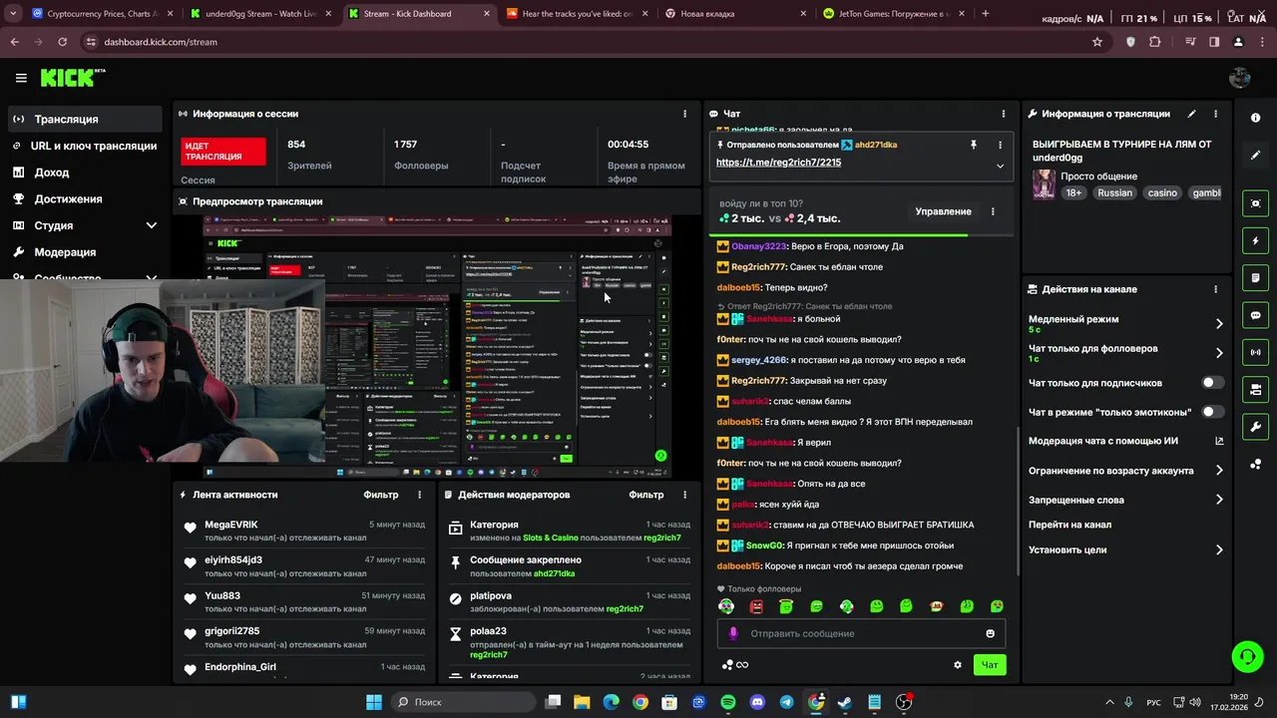1277x718 pixels.
Task: Open three-dot menu of Действия модераторов
Action: pos(684,495)
